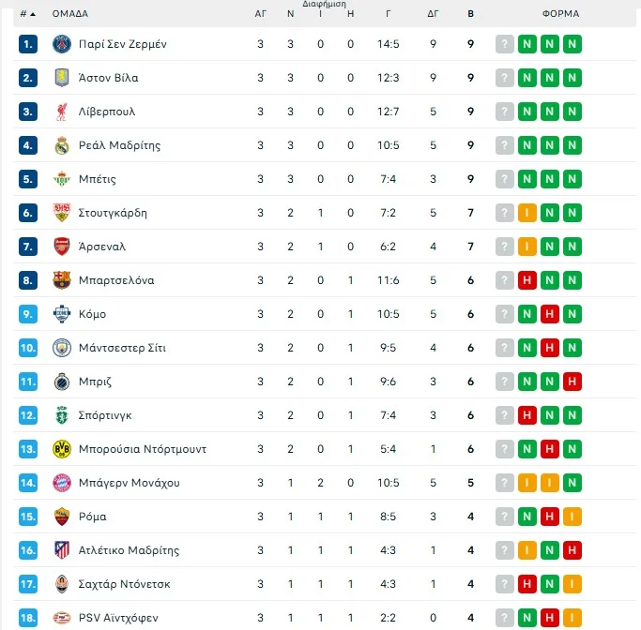Viewport: 641px width, 630px height.
Task: Click the upcoming match ? badge for Κόμο
Action: tap(505, 314)
